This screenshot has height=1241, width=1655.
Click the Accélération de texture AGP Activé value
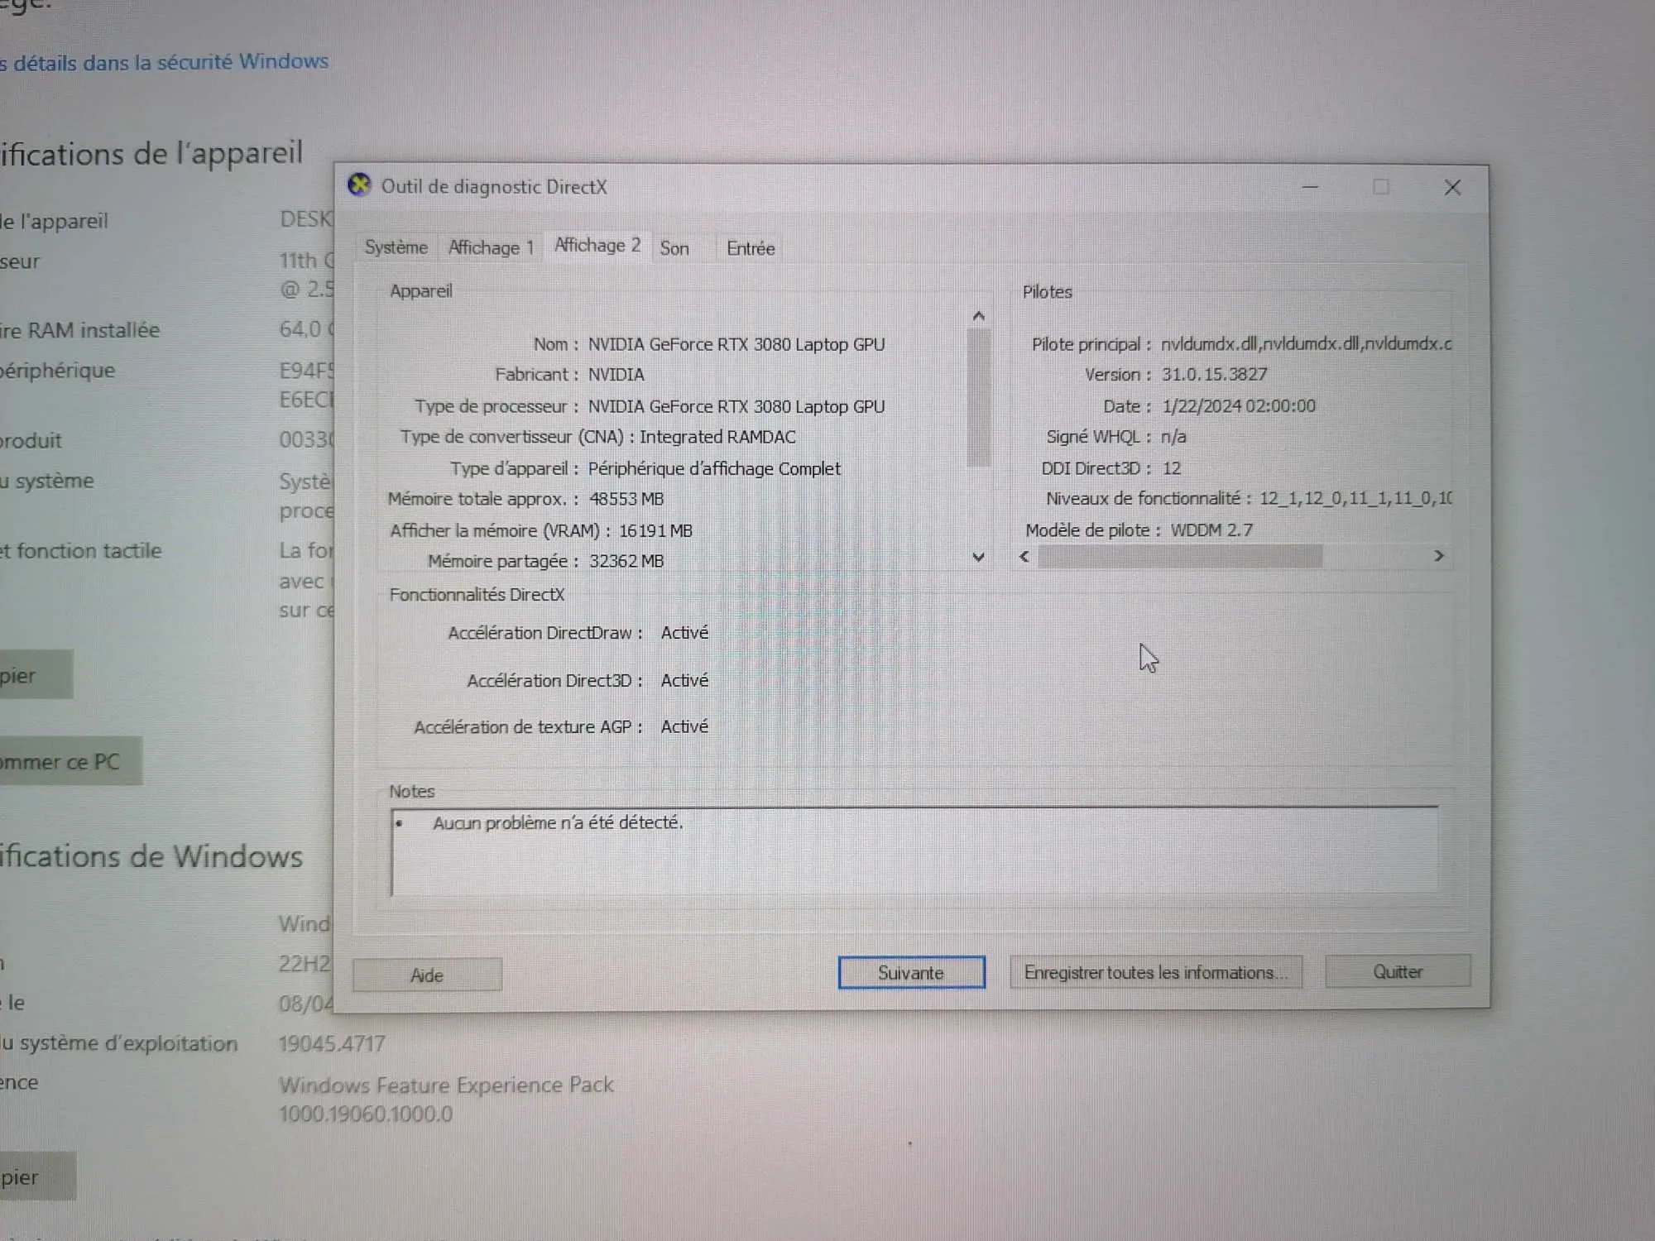click(x=684, y=726)
